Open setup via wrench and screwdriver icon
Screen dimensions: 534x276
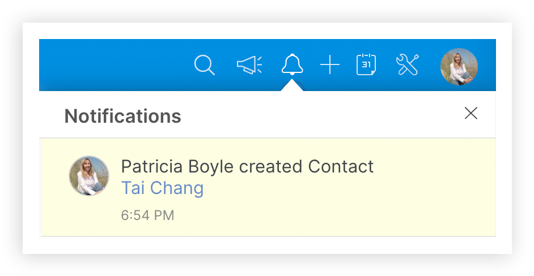coord(407,64)
